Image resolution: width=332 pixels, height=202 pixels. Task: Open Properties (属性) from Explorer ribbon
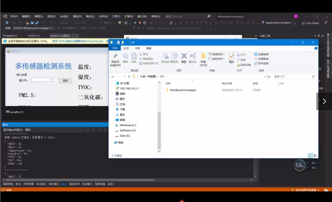(232, 58)
